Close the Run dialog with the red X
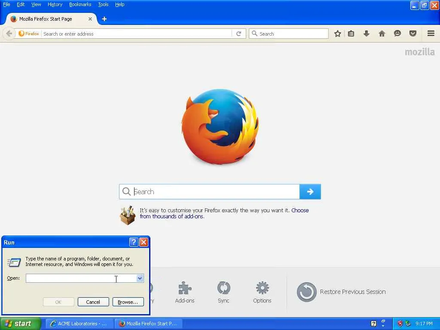Image resolution: width=440 pixels, height=330 pixels. click(144, 242)
